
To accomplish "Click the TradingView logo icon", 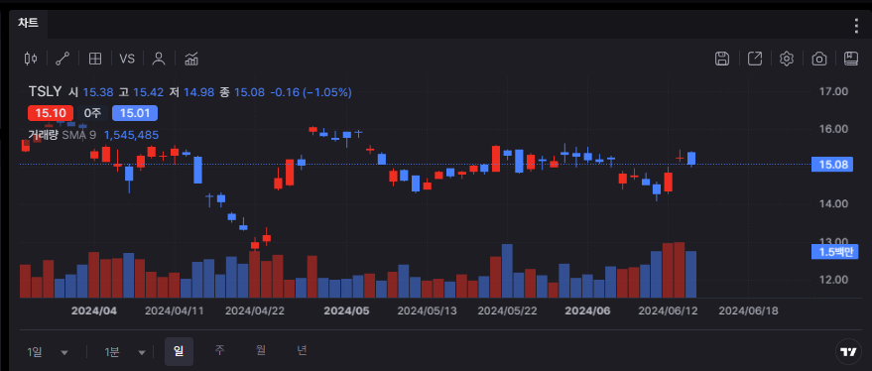I will 848,351.
